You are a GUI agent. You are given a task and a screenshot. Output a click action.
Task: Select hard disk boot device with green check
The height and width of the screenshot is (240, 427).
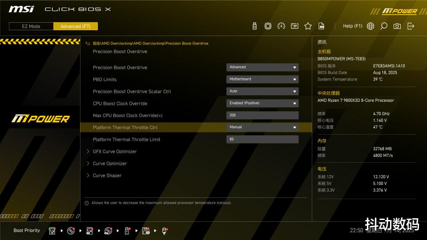click(52, 231)
